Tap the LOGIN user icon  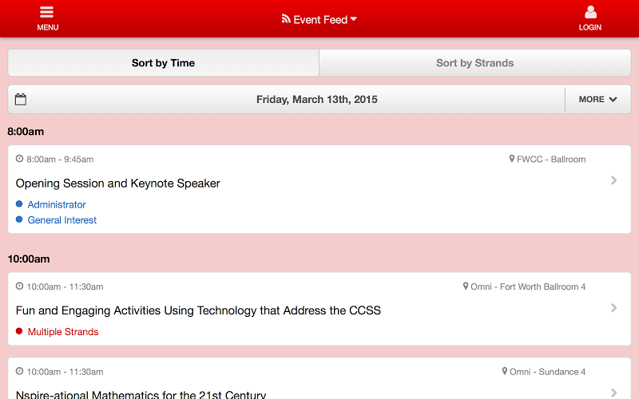click(x=590, y=12)
